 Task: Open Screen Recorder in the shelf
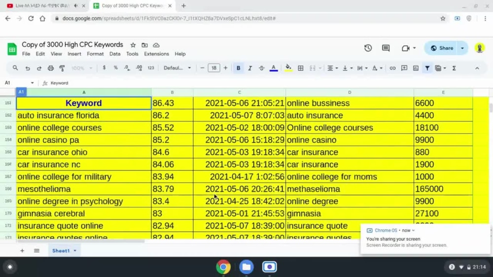click(x=270, y=267)
